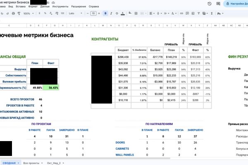Viewport: 248px width, 165px height.
Task: Activate the paint format tool
Action: 19,14
